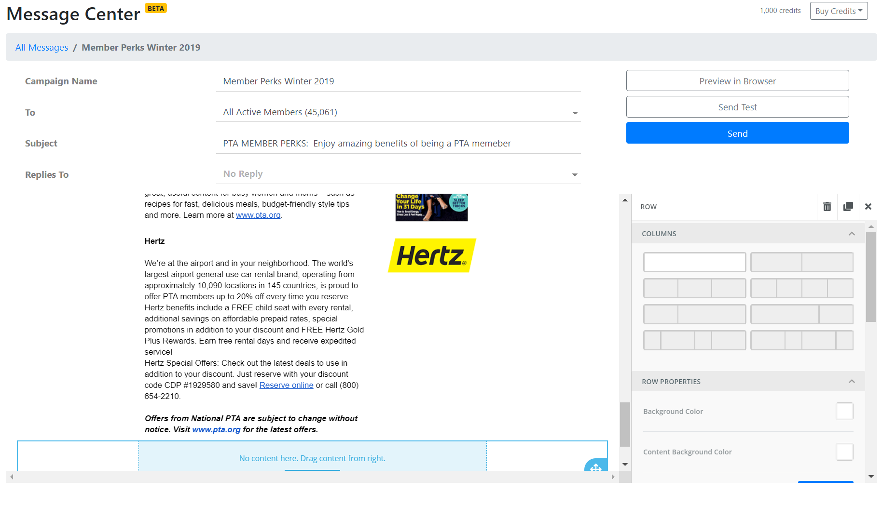Image resolution: width=882 pixels, height=505 pixels.
Task: Click the properties panel scroll-up arrow
Action: [871, 226]
